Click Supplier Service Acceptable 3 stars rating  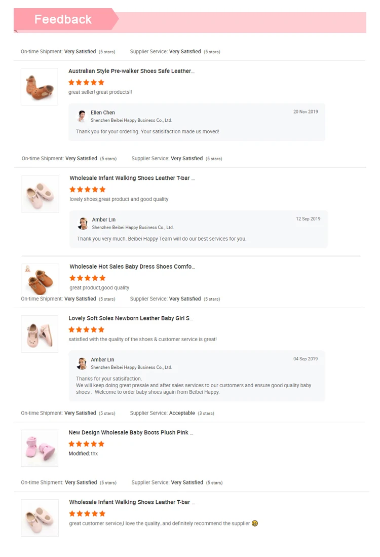pos(182,413)
